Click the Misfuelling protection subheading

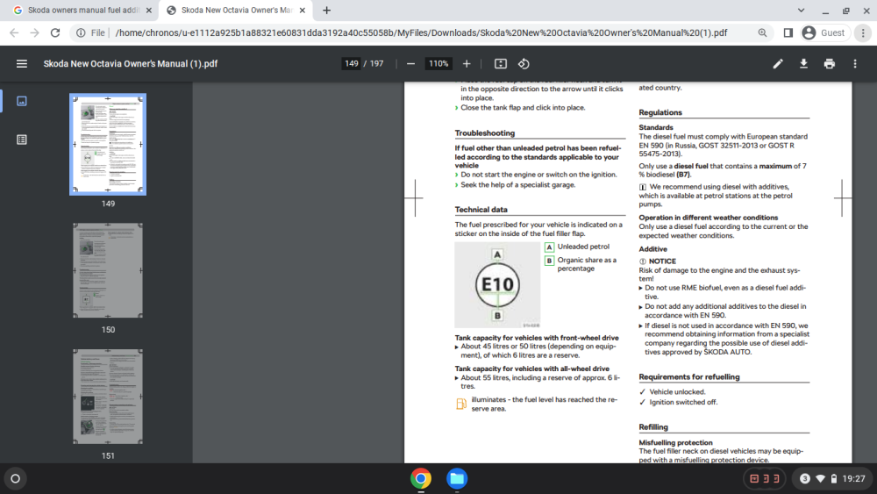[675, 442]
